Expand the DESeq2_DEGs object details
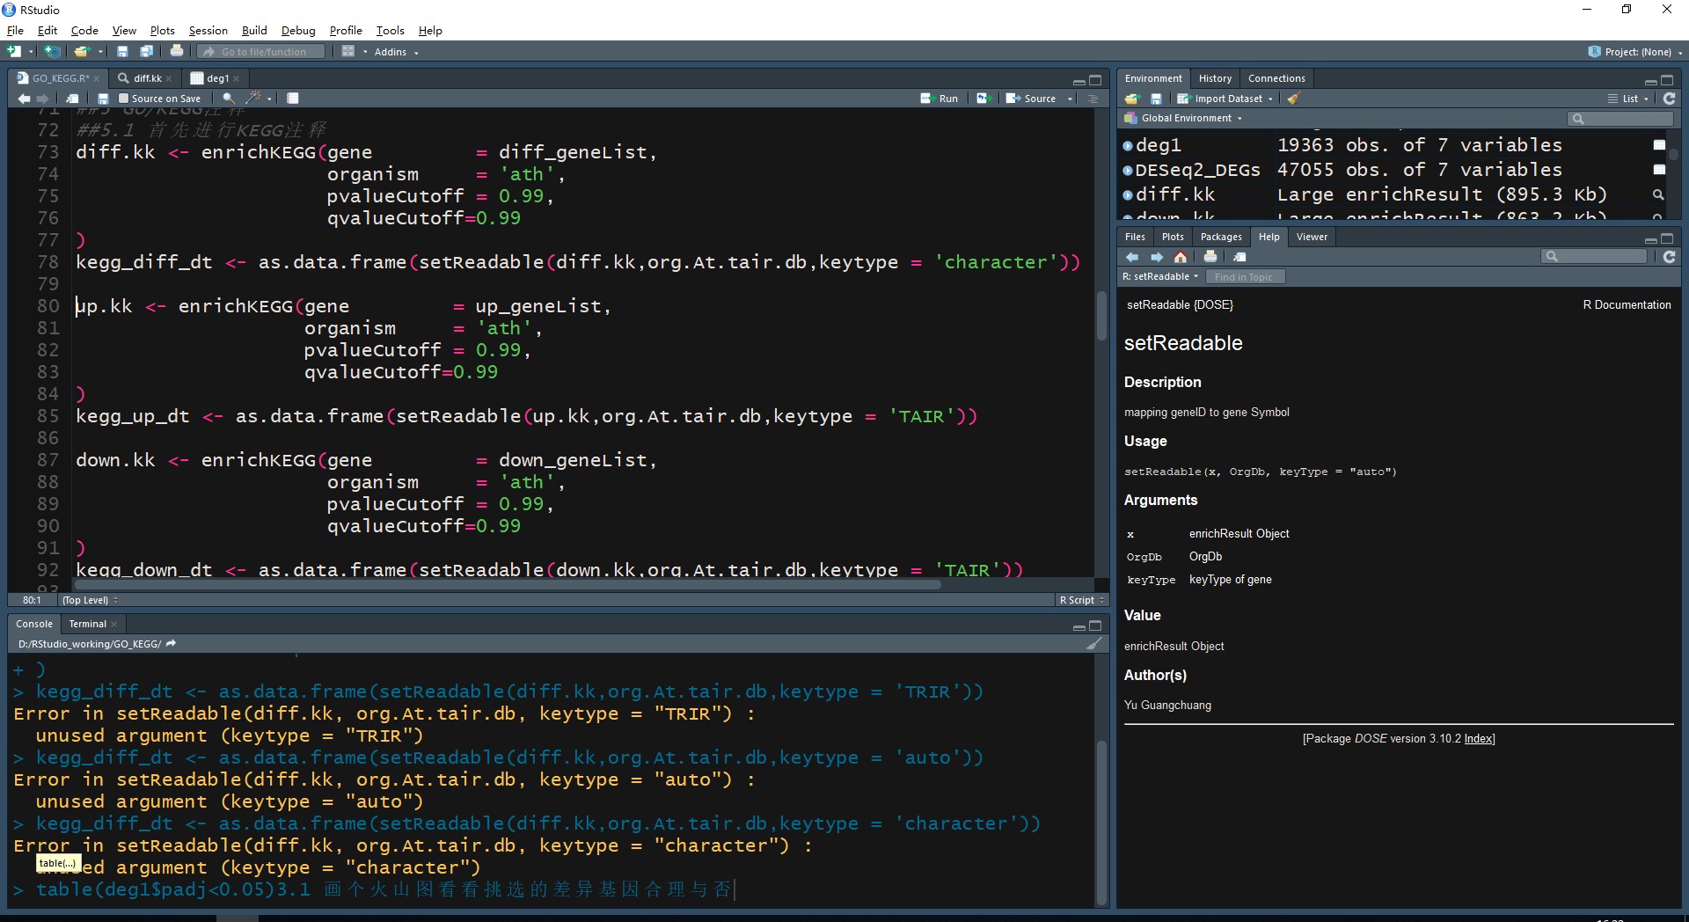The image size is (1689, 922). [1128, 170]
